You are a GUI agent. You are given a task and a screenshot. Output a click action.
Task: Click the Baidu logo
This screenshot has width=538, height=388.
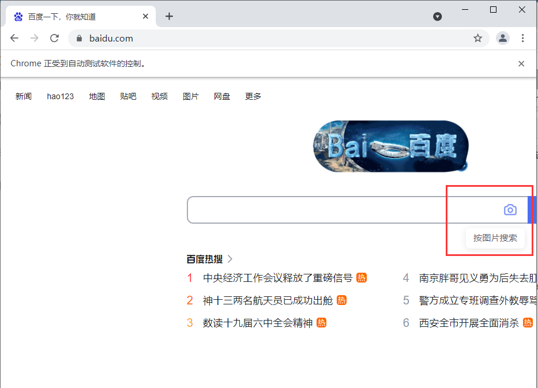pos(391,146)
